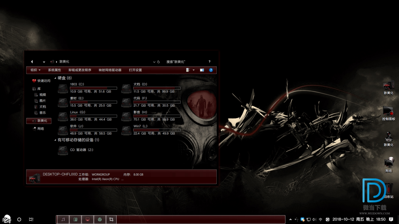The height and width of the screenshot is (224, 399).
Task: Click the 影音 (H:) usage bar
Action: (157, 116)
